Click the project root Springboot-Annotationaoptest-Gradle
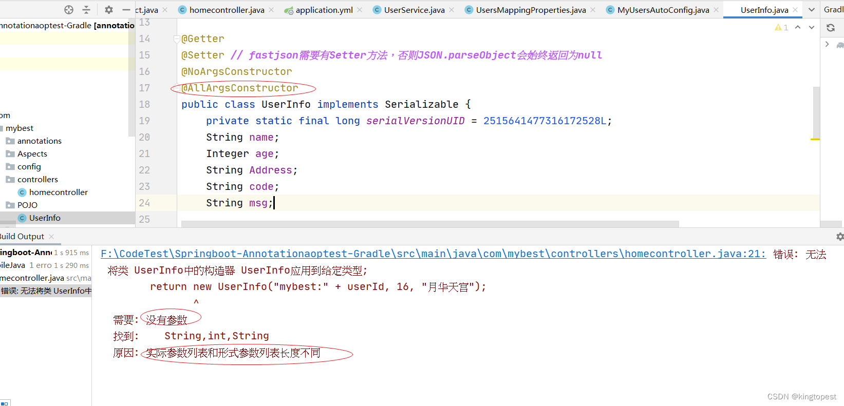Viewport: 844px width, 406px height. (67, 25)
